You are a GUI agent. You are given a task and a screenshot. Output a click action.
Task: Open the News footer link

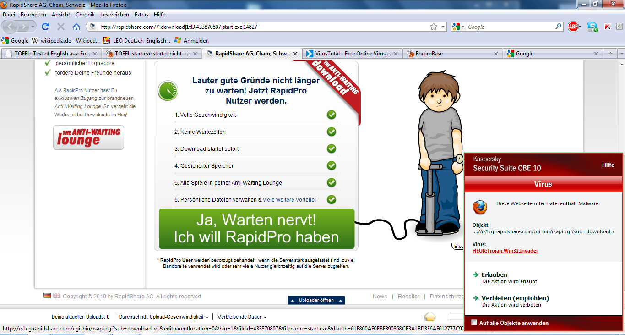click(380, 297)
